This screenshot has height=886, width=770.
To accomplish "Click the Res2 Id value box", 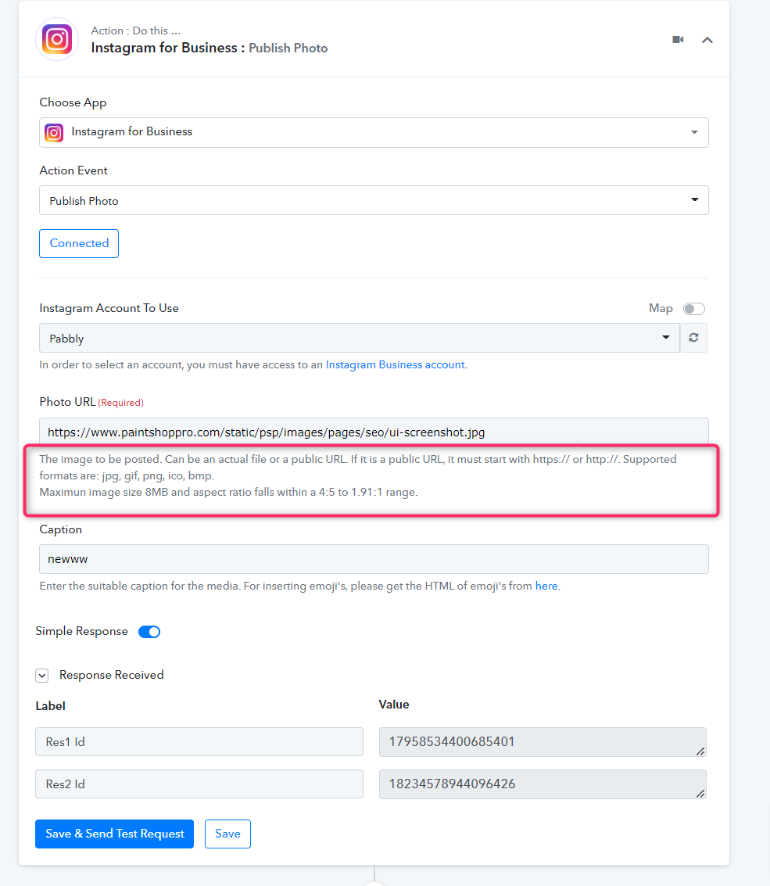I will click(x=542, y=784).
